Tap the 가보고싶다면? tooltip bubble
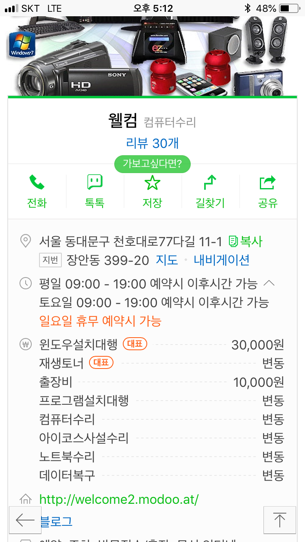 pyautogui.click(x=152, y=164)
